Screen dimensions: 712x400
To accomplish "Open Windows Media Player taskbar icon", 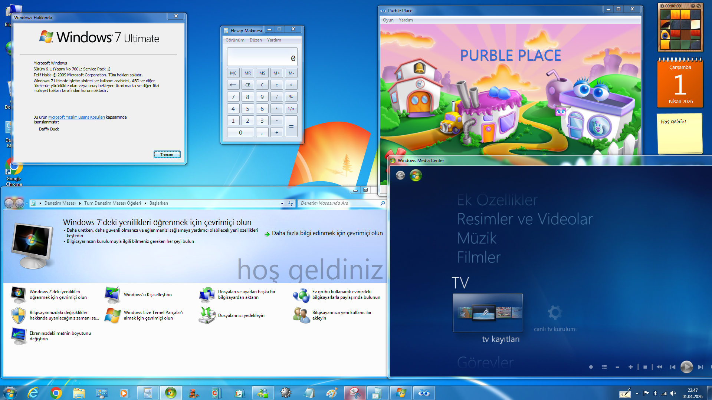I will (x=124, y=393).
